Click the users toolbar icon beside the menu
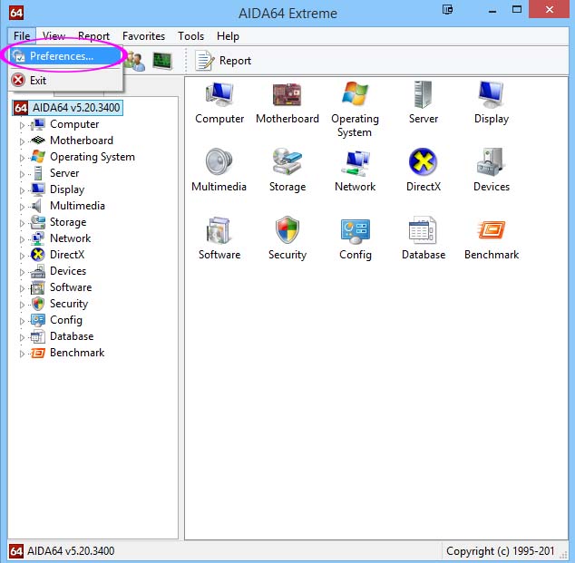 [x=136, y=62]
